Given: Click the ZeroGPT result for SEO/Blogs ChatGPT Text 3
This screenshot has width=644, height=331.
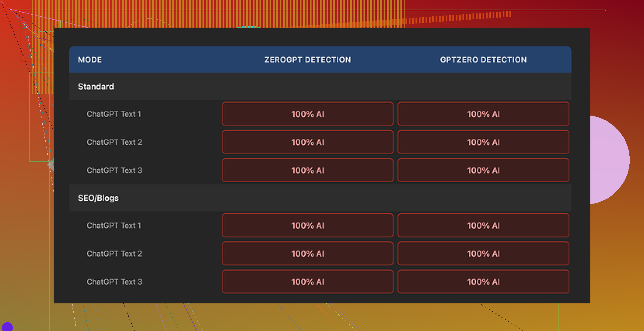Looking at the screenshot, I should point(307,282).
